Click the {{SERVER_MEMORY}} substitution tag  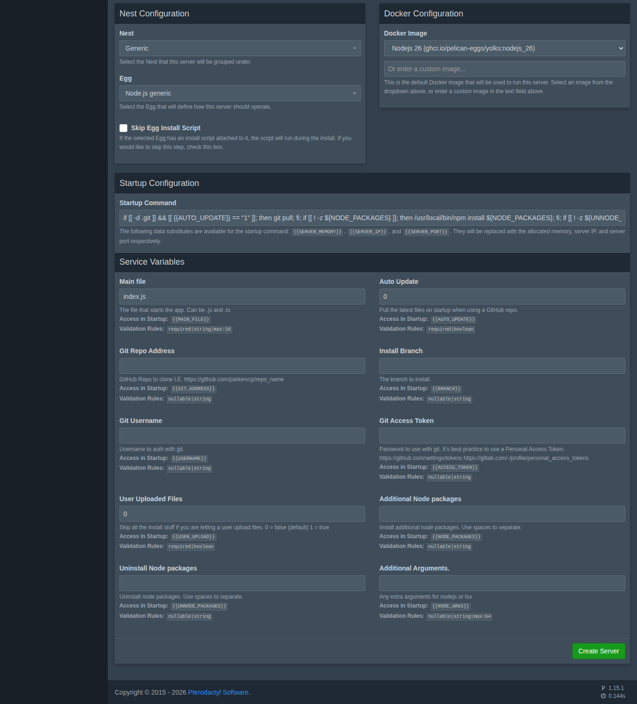(x=318, y=232)
